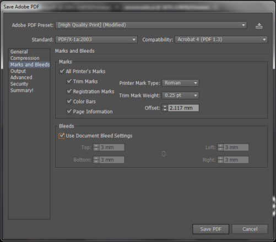Open the Compression section
Viewport: 276px width, 242px height.
pos(25,58)
